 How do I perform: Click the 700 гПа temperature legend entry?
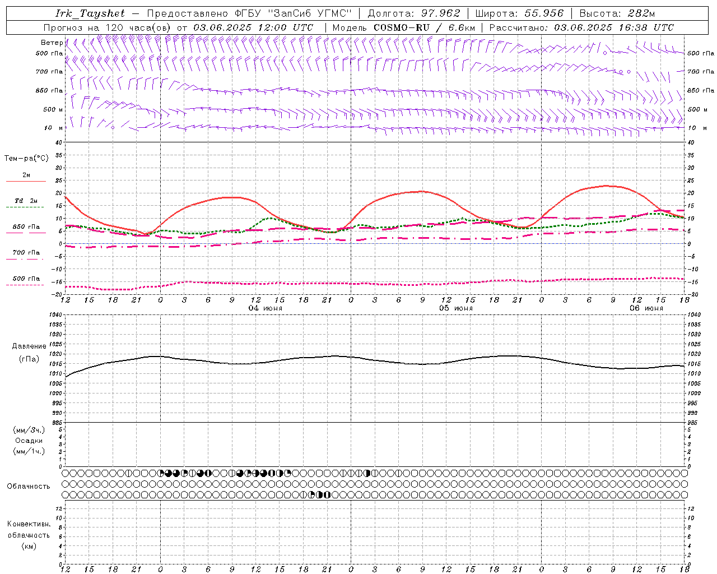(x=26, y=253)
